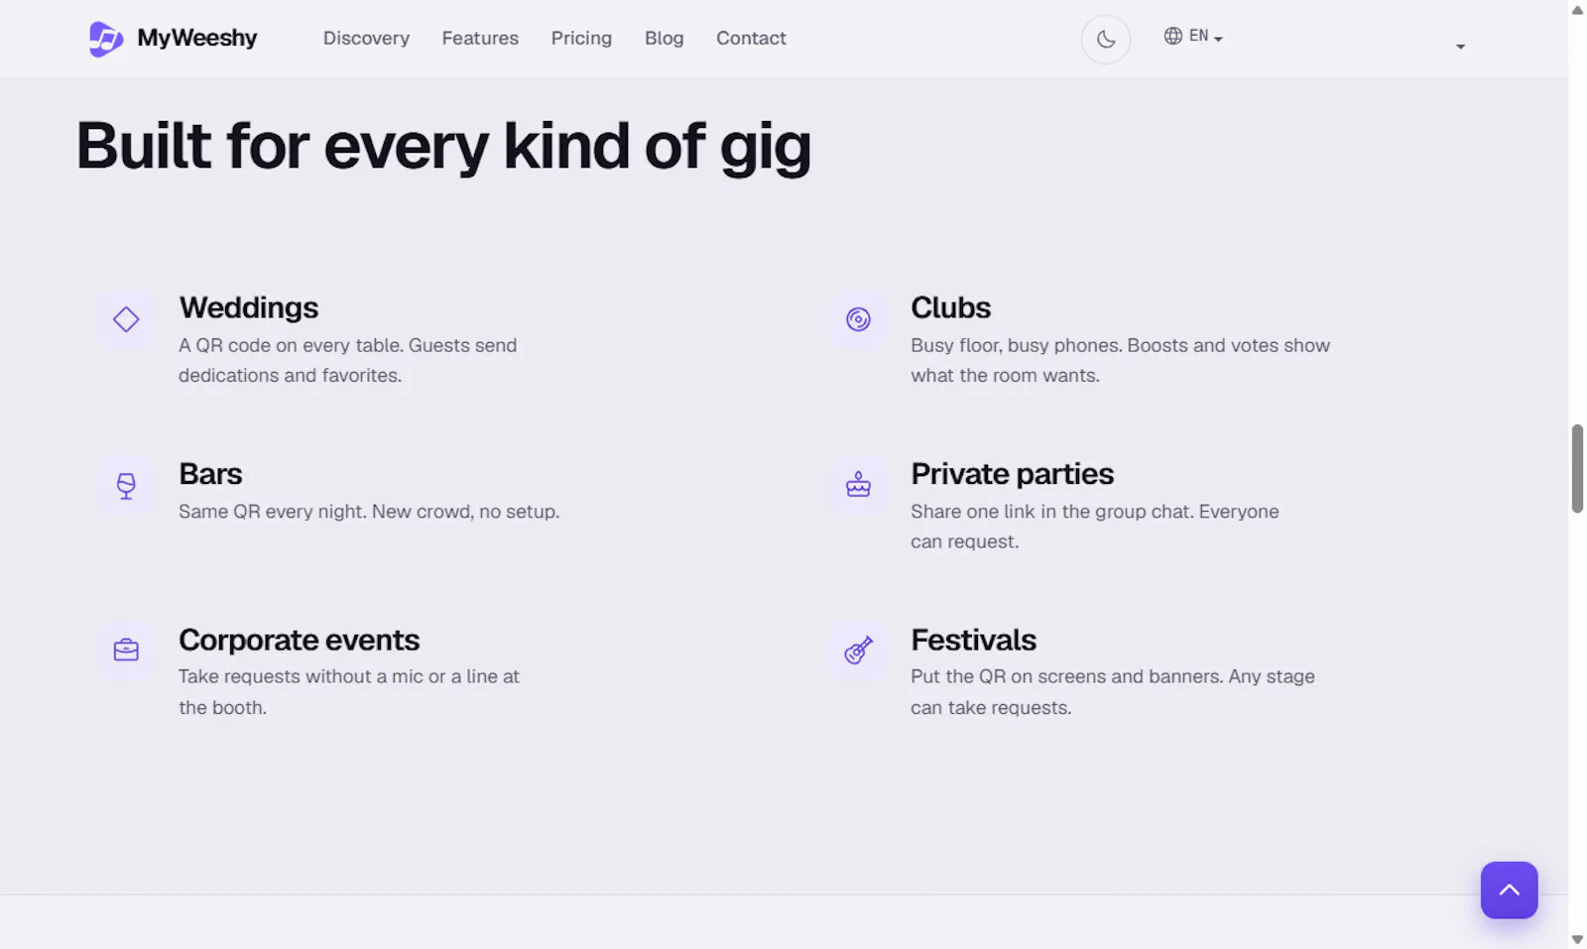Click the page scrollbar thumb
The height and width of the screenshot is (949, 1587).
[x=1577, y=469]
